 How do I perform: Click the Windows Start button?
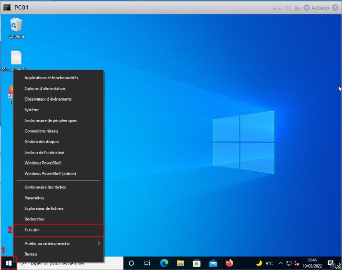tap(8, 263)
